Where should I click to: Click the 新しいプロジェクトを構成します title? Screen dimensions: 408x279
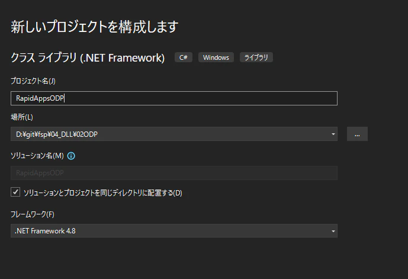(95, 27)
